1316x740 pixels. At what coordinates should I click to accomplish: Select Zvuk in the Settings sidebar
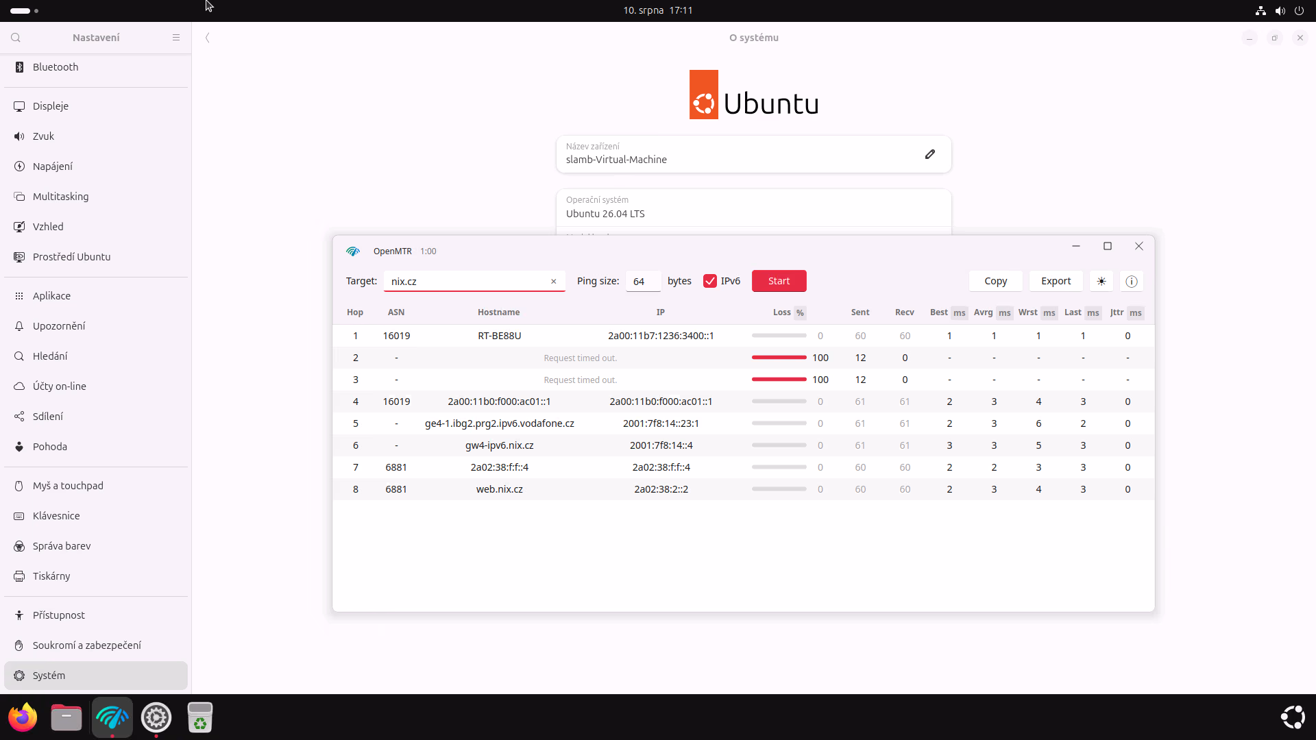96,136
